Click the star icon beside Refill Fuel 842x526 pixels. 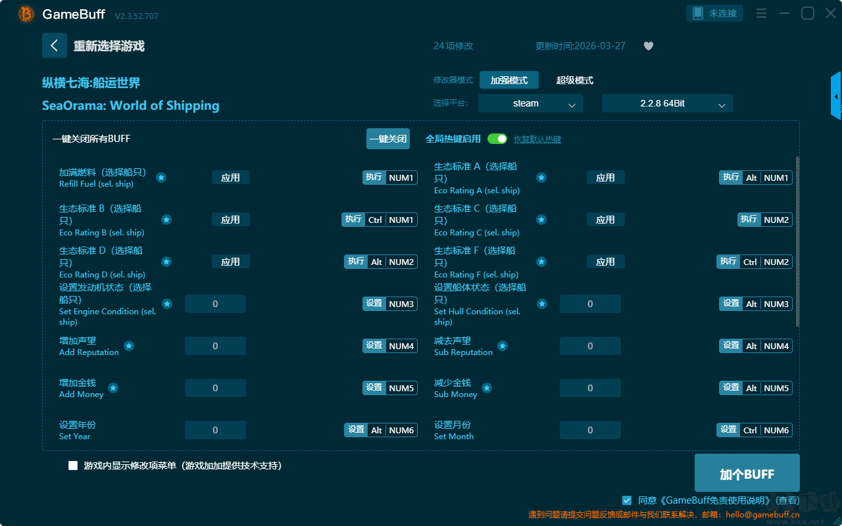(x=161, y=178)
